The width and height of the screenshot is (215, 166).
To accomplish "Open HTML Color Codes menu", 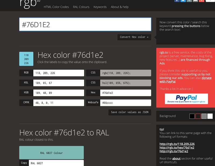I will tap(56, 7).
